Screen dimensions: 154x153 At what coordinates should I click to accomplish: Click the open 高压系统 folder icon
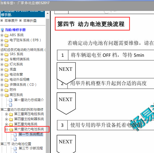[7, 95]
